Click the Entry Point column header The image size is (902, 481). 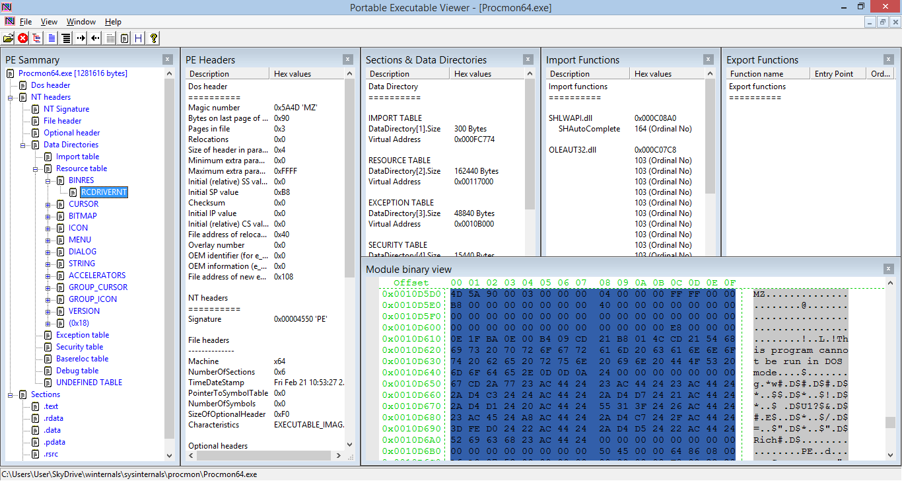(x=838, y=73)
